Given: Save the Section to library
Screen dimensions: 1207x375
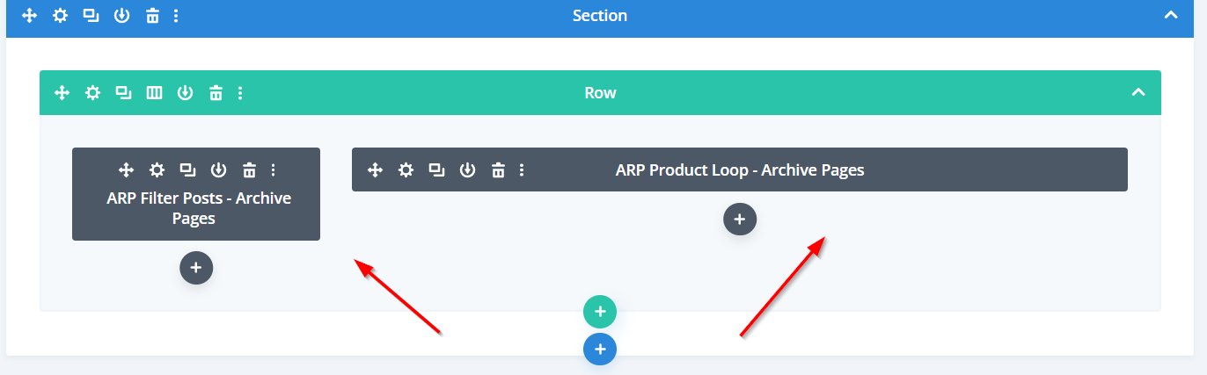Looking at the screenshot, I should (121, 16).
